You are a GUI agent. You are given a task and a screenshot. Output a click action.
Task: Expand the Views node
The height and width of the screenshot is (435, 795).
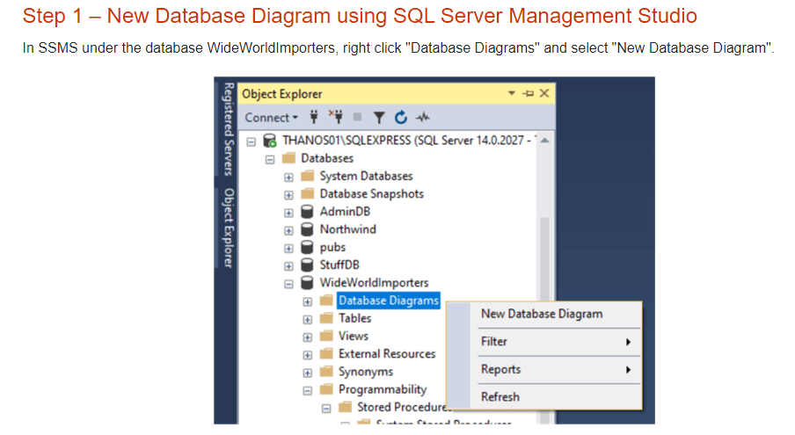pos(307,337)
